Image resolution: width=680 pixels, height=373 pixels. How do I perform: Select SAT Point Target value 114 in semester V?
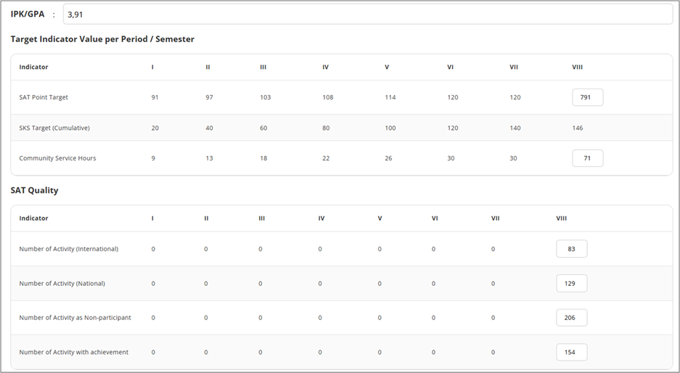click(x=390, y=97)
